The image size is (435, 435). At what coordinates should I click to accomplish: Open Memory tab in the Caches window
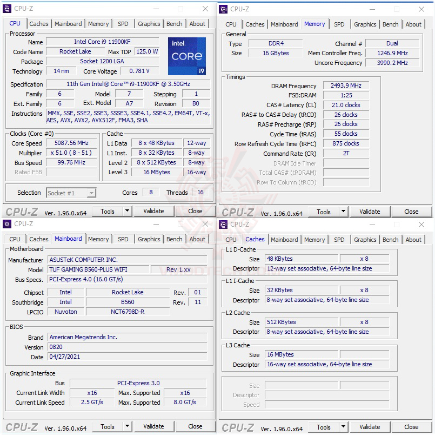point(314,240)
